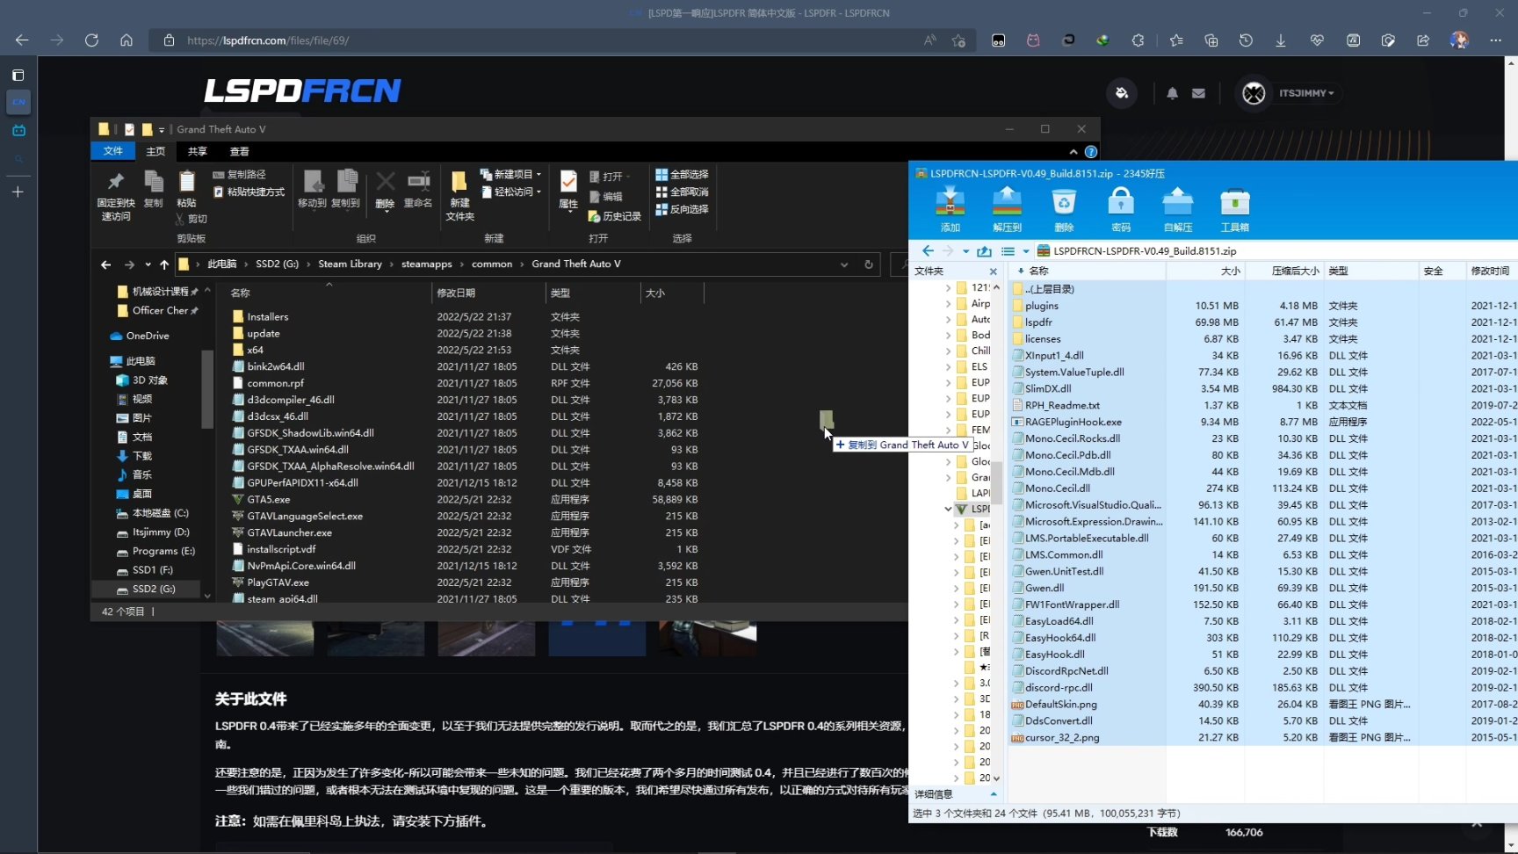Click the 粘贴 (Paste) icon in Explorer ribbon
Screen dimensions: 1518x854
tap(186, 181)
